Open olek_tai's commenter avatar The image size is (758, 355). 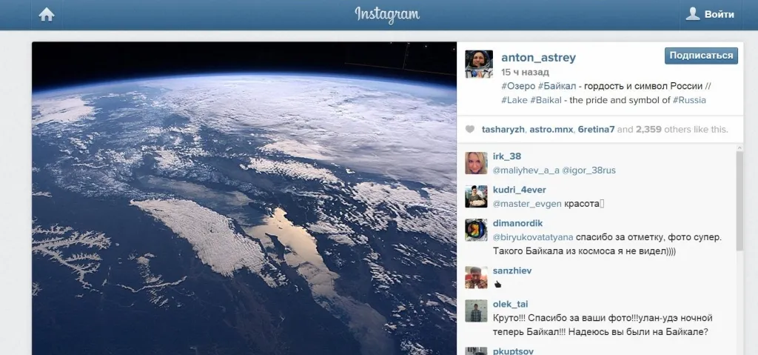(476, 311)
